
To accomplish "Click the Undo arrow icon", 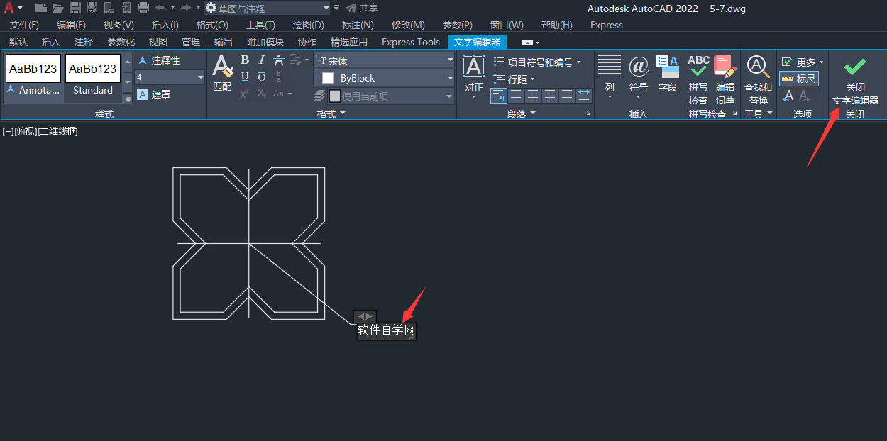I will [160, 8].
